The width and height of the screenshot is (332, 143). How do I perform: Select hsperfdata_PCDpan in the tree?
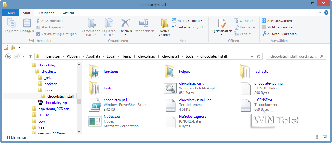tap(54, 109)
